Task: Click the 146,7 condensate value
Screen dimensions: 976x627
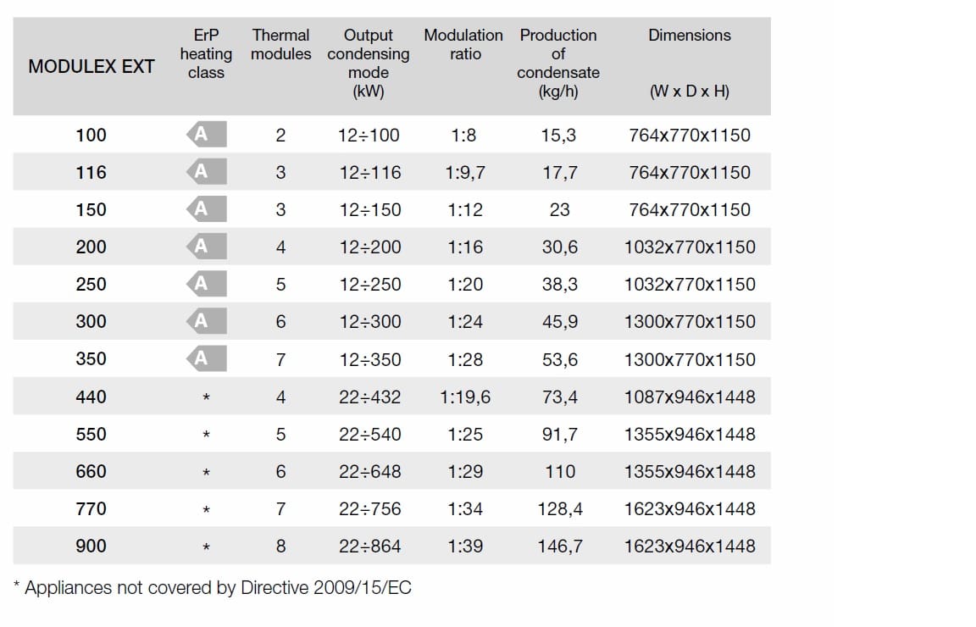Action: 560,547
